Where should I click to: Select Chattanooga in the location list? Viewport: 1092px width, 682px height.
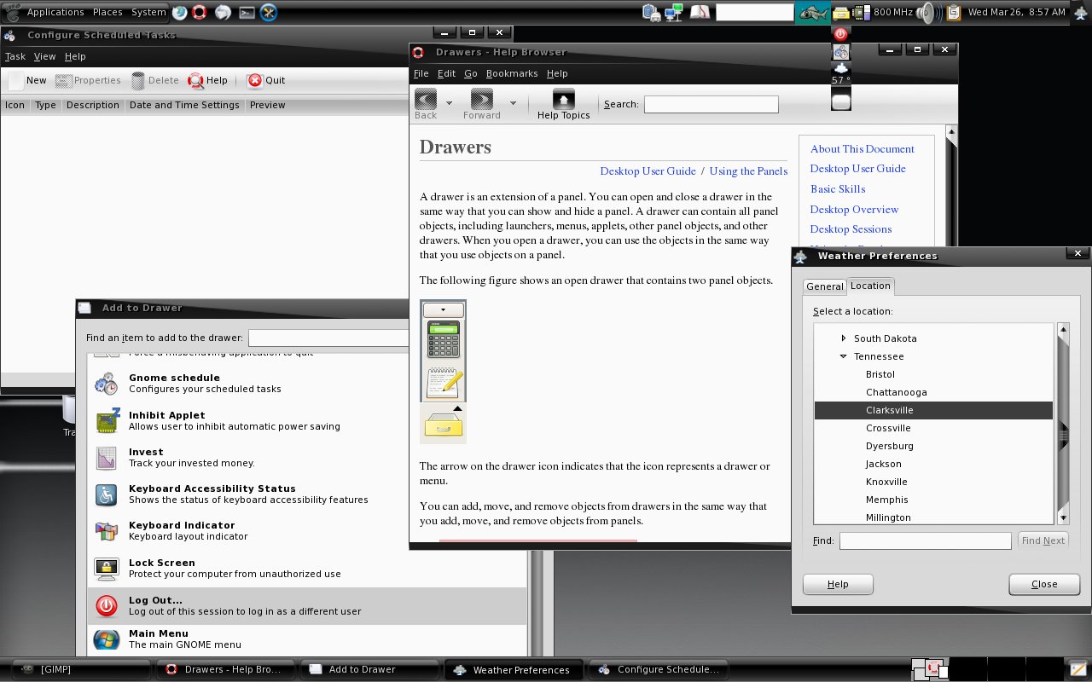coord(933,392)
